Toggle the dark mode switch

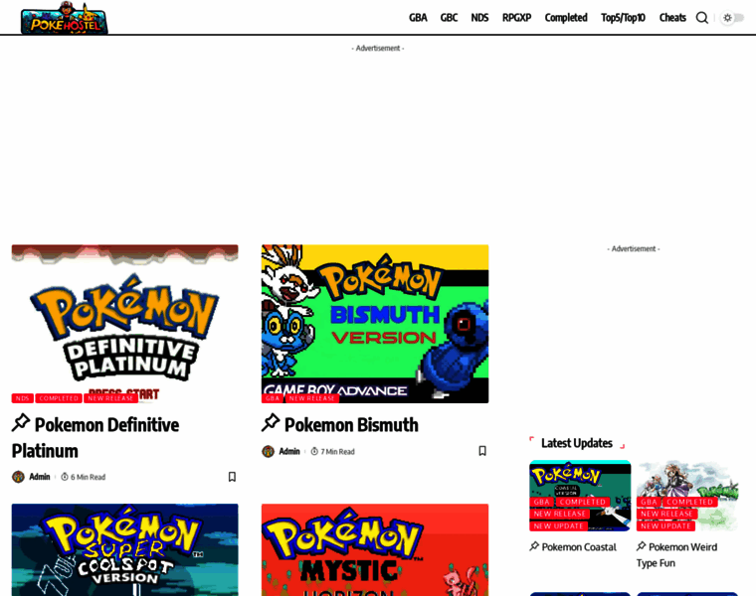tap(732, 18)
